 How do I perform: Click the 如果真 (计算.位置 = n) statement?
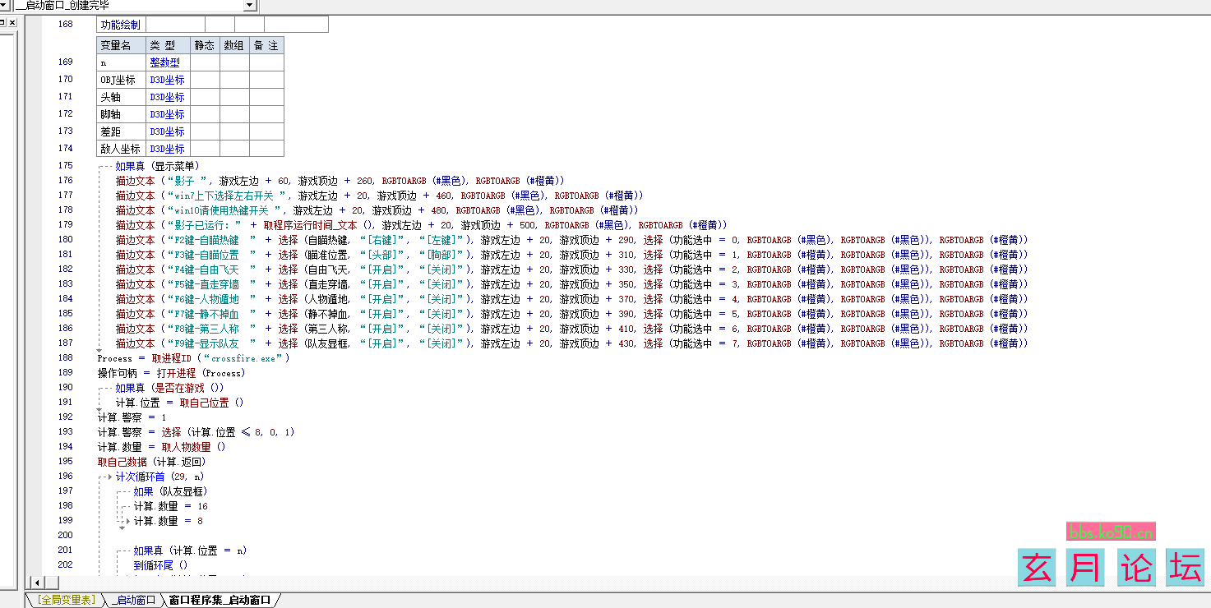[191, 550]
